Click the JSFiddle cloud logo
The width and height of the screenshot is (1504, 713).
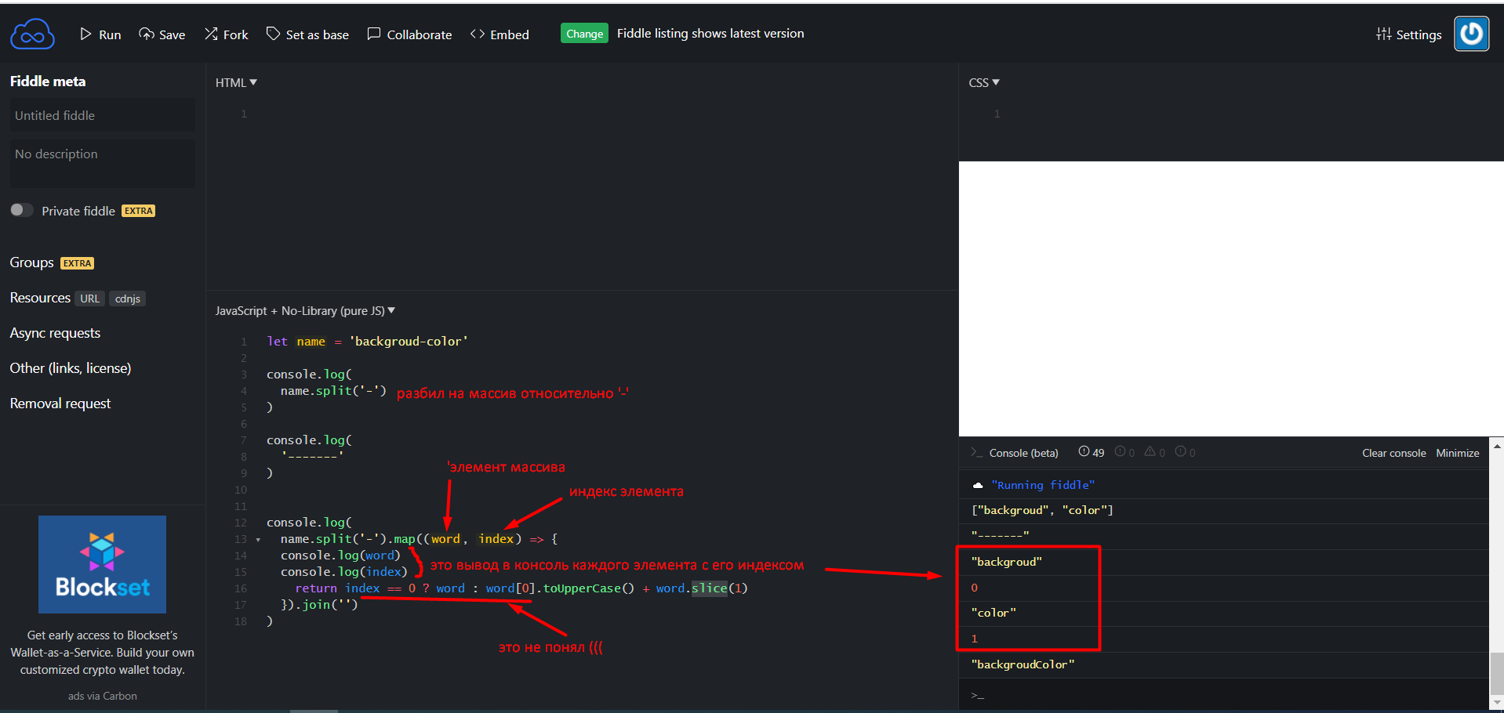(32, 34)
